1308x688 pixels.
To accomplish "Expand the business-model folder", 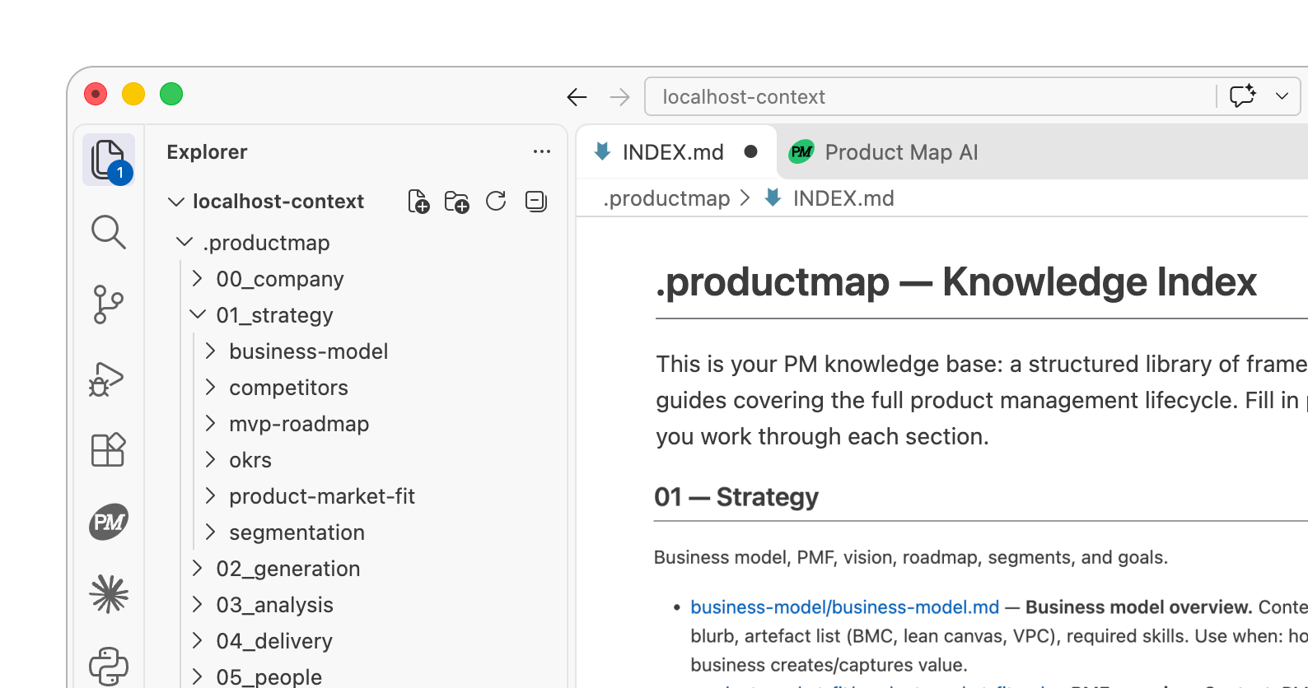I will (210, 351).
